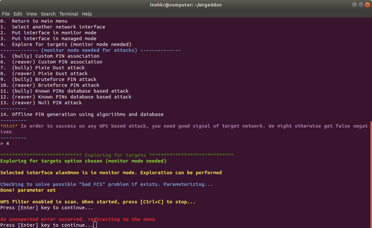
Task: Click the '(monitor mode needed for attacks)' separator text
Action: (89, 50)
